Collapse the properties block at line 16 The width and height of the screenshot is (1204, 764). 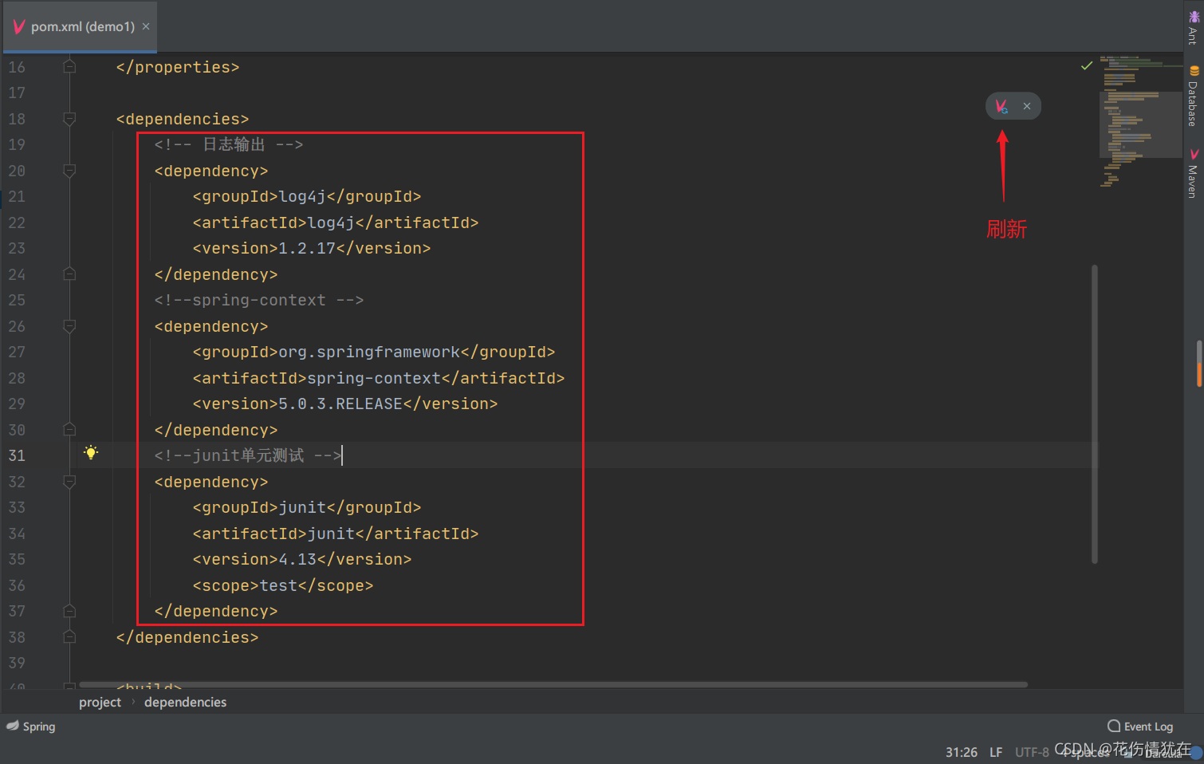[x=69, y=67]
